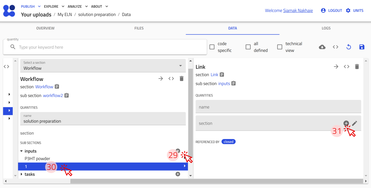Open the Siamak Nakhaie profile link
This screenshot has height=188, width=371.
tap(298, 11)
